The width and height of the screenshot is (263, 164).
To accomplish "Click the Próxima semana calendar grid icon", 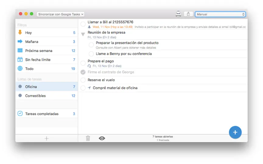I will coord(20,50).
